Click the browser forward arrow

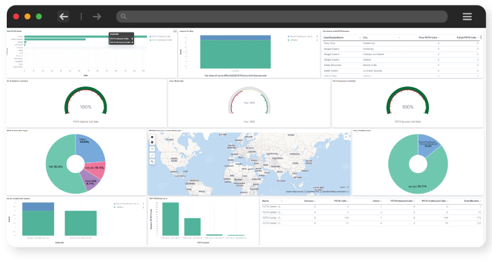point(97,17)
